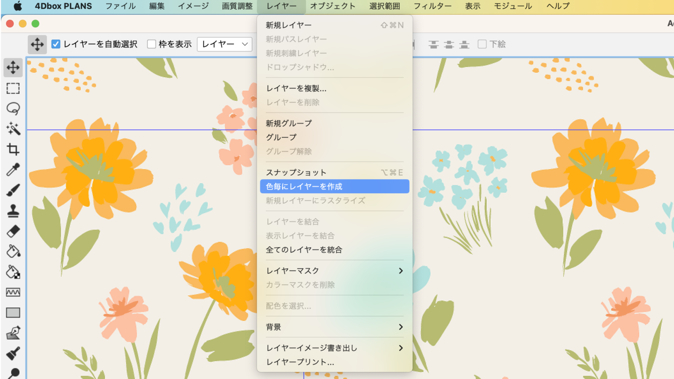Open the フィルター menu
674x379 pixels.
pos(432,6)
